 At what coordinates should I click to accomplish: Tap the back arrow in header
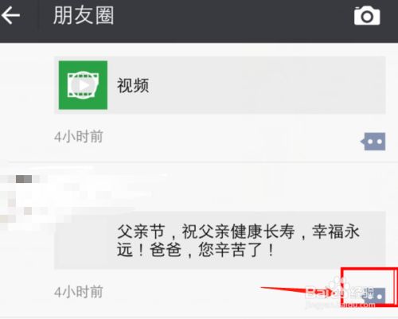click(10, 15)
